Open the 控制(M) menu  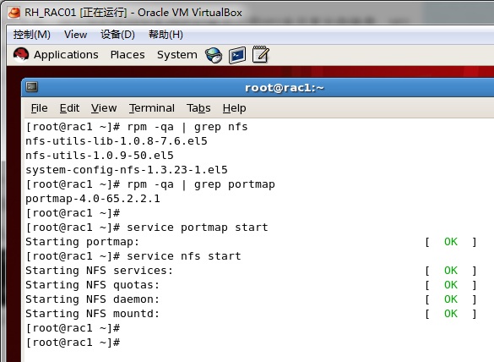coord(32,35)
